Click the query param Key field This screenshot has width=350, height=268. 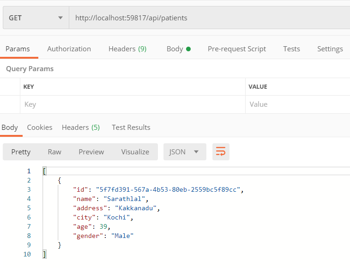tap(133, 104)
